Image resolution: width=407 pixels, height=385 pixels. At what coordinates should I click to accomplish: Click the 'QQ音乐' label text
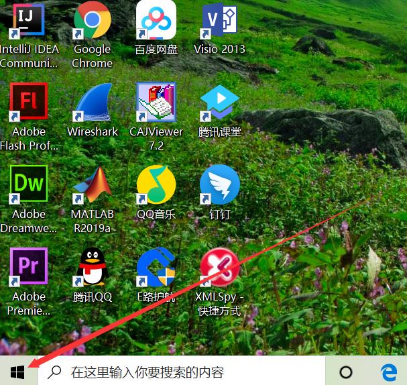pos(156,215)
